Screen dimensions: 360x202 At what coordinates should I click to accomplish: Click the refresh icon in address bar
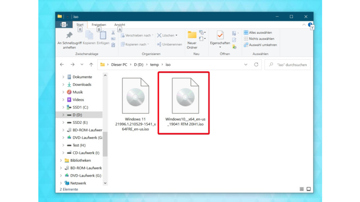point(256,64)
